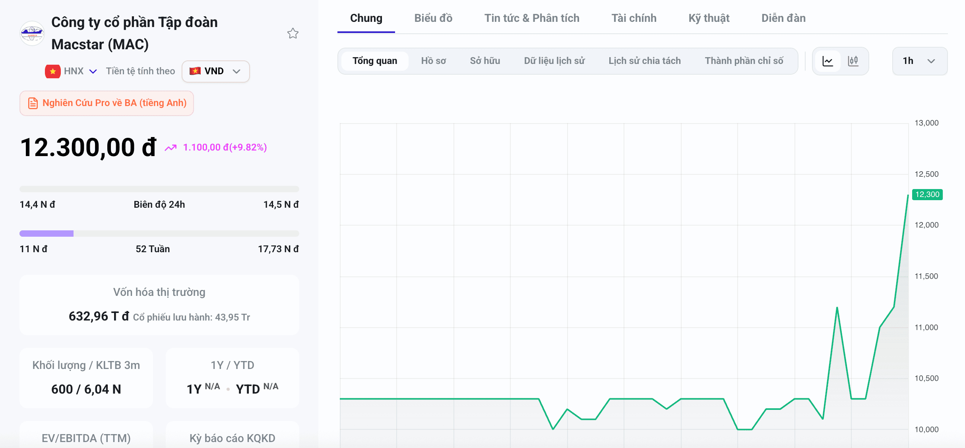Add MAC to watchlist with star icon

click(x=293, y=33)
